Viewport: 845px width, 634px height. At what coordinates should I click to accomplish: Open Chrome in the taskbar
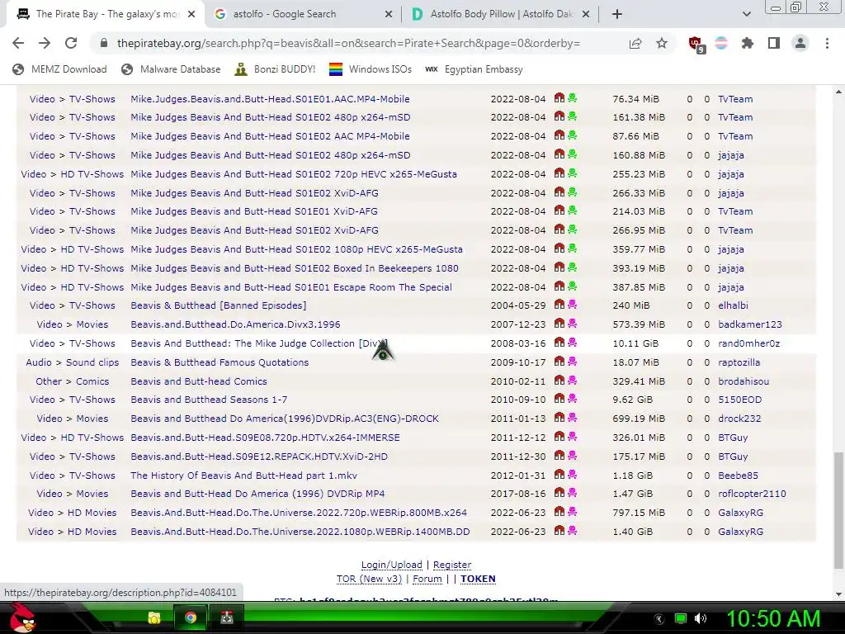coord(191,617)
